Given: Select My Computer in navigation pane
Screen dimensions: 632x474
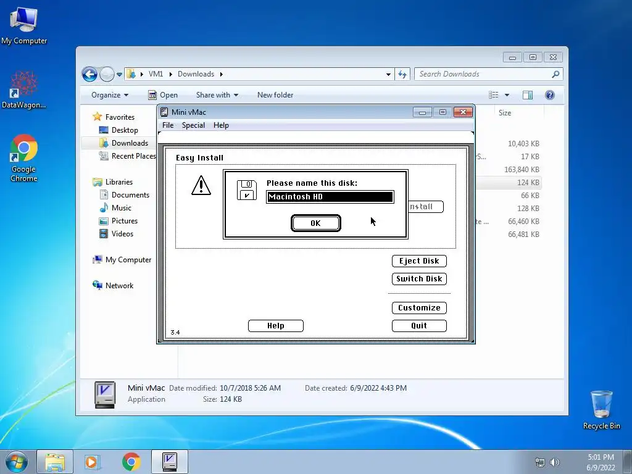Looking at the screenshot, I should pyautogui.click(x=128, y=260).
